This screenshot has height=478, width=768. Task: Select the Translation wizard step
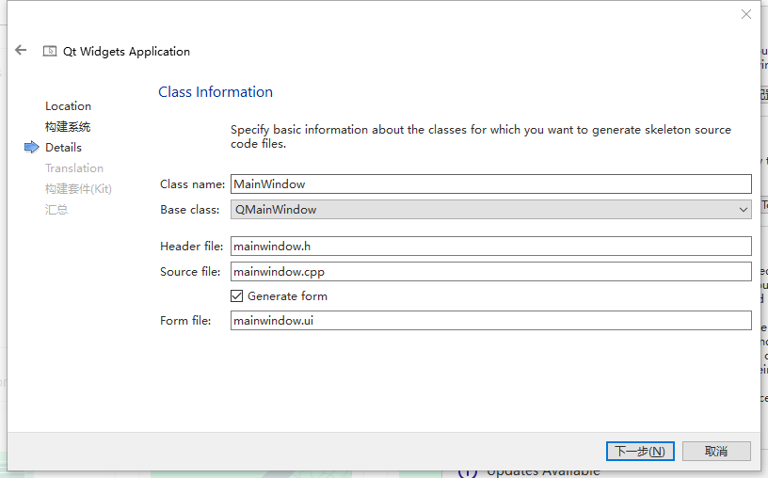(74, 168)
